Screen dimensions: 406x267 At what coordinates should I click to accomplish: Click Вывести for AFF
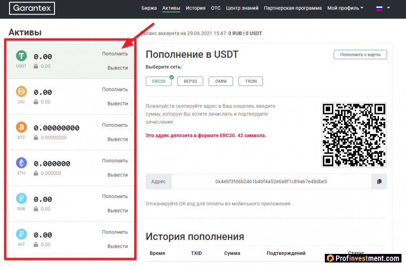pos(118,246)
